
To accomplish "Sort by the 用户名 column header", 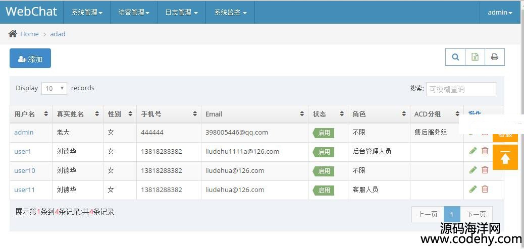I will [31, 114].
